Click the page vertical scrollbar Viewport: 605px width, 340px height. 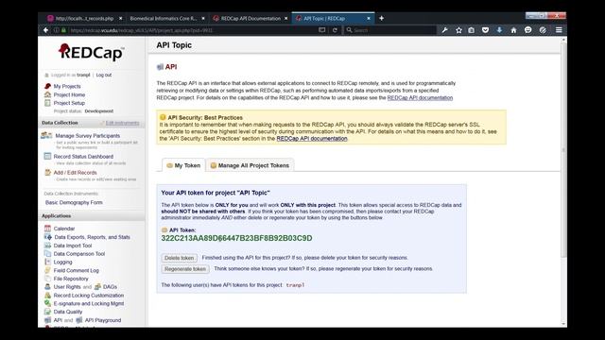[x=563, y=150]
